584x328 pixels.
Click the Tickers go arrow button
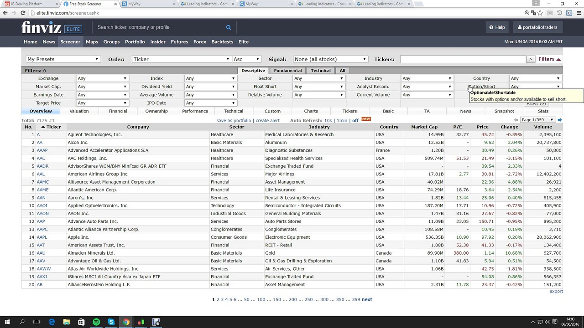[530, 59]
